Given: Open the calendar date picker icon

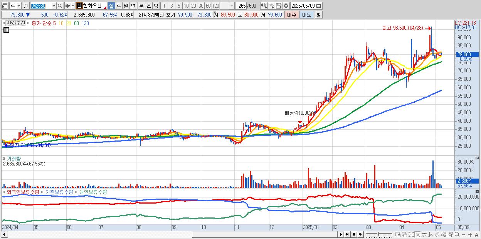Looking at the screenshot, I should point(319,6).
